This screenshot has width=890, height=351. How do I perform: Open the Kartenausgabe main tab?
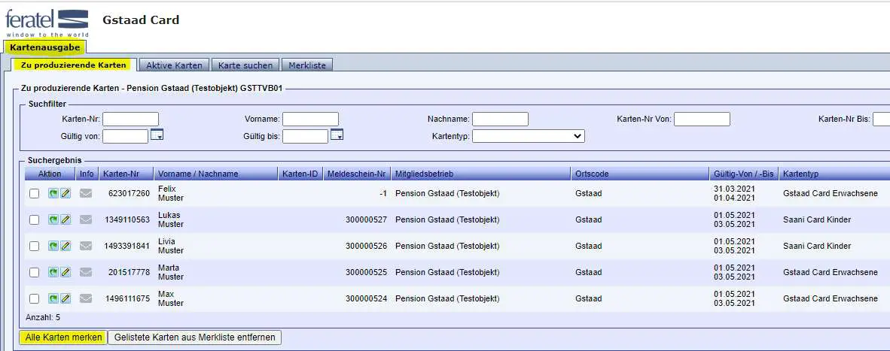[x=45, y=47]
